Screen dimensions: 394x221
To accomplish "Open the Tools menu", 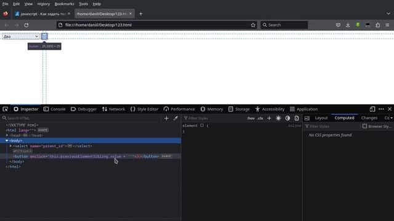I will pyautogui.click(x=84, y=4).
